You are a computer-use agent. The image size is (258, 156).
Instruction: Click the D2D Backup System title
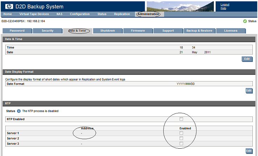pyautogui.click(x=39, y=7)
